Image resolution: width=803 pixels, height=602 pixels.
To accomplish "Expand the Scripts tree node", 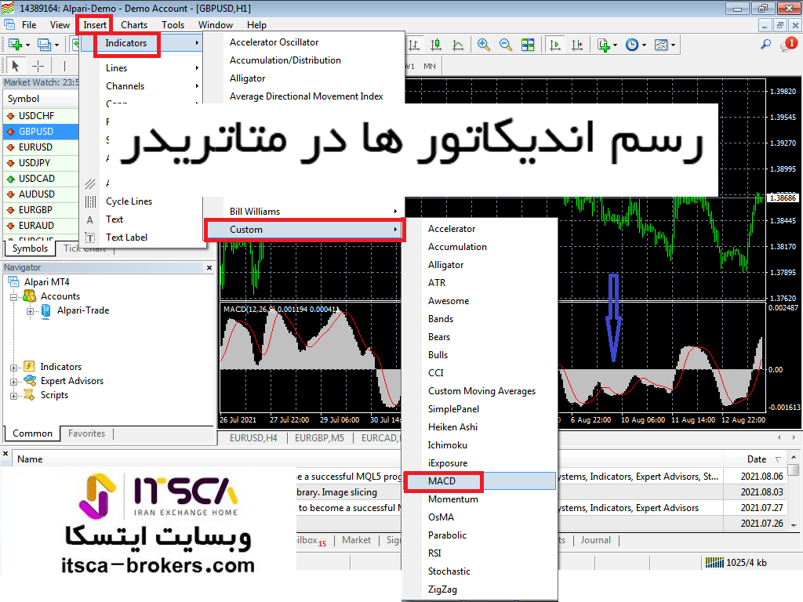I will (13, 396).
